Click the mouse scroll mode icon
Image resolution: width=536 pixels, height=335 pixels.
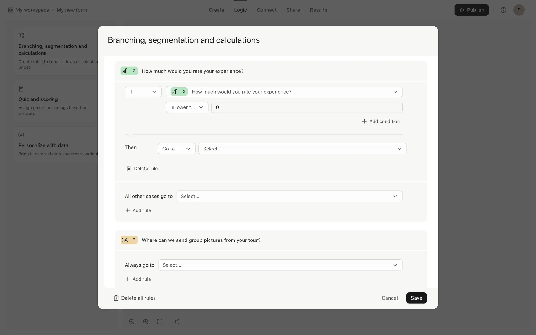point(177,322)
